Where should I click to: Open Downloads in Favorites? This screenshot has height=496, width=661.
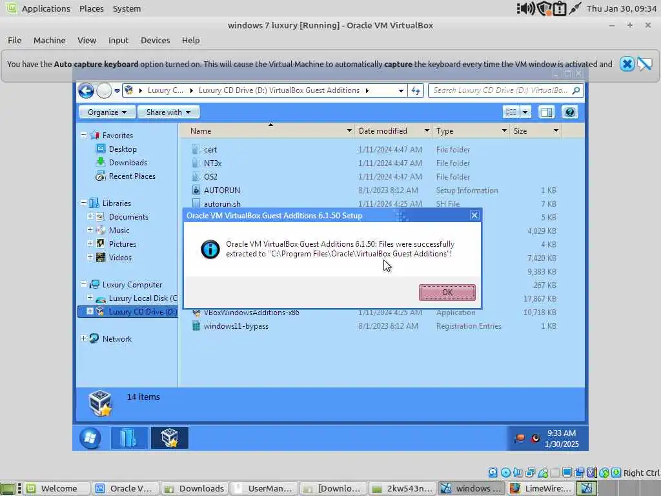[x=128, y=162]
